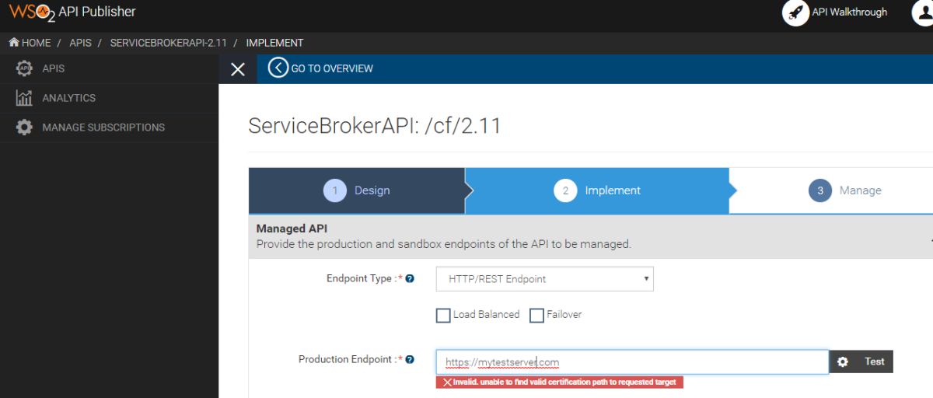Enable the Failover checkbox
The width and height of the screenshot is (933, 398).
pos(536,315)
